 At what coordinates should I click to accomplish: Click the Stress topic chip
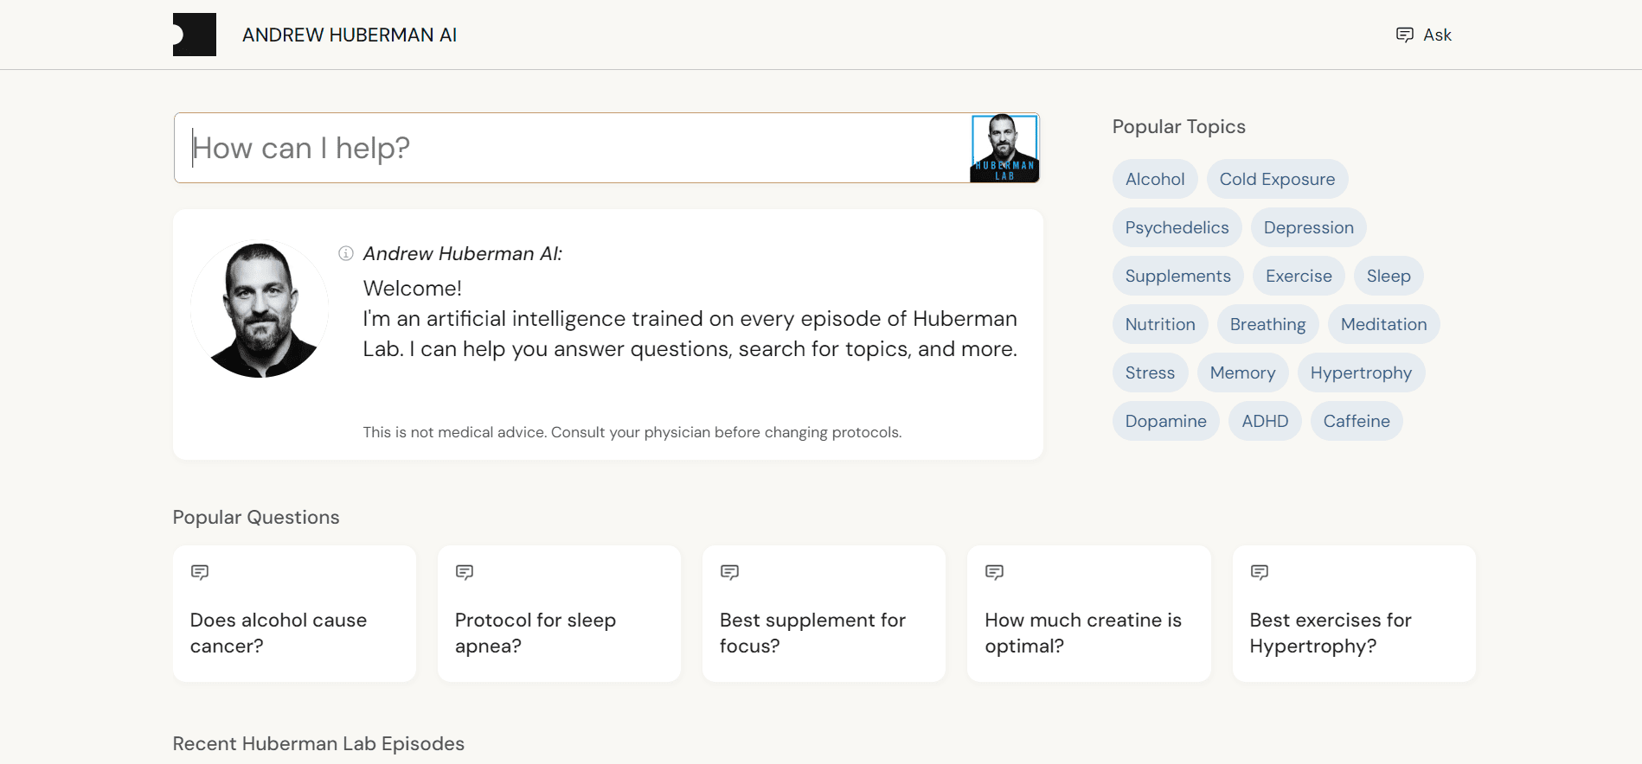pyautogui.click(x=1150, y=372)
